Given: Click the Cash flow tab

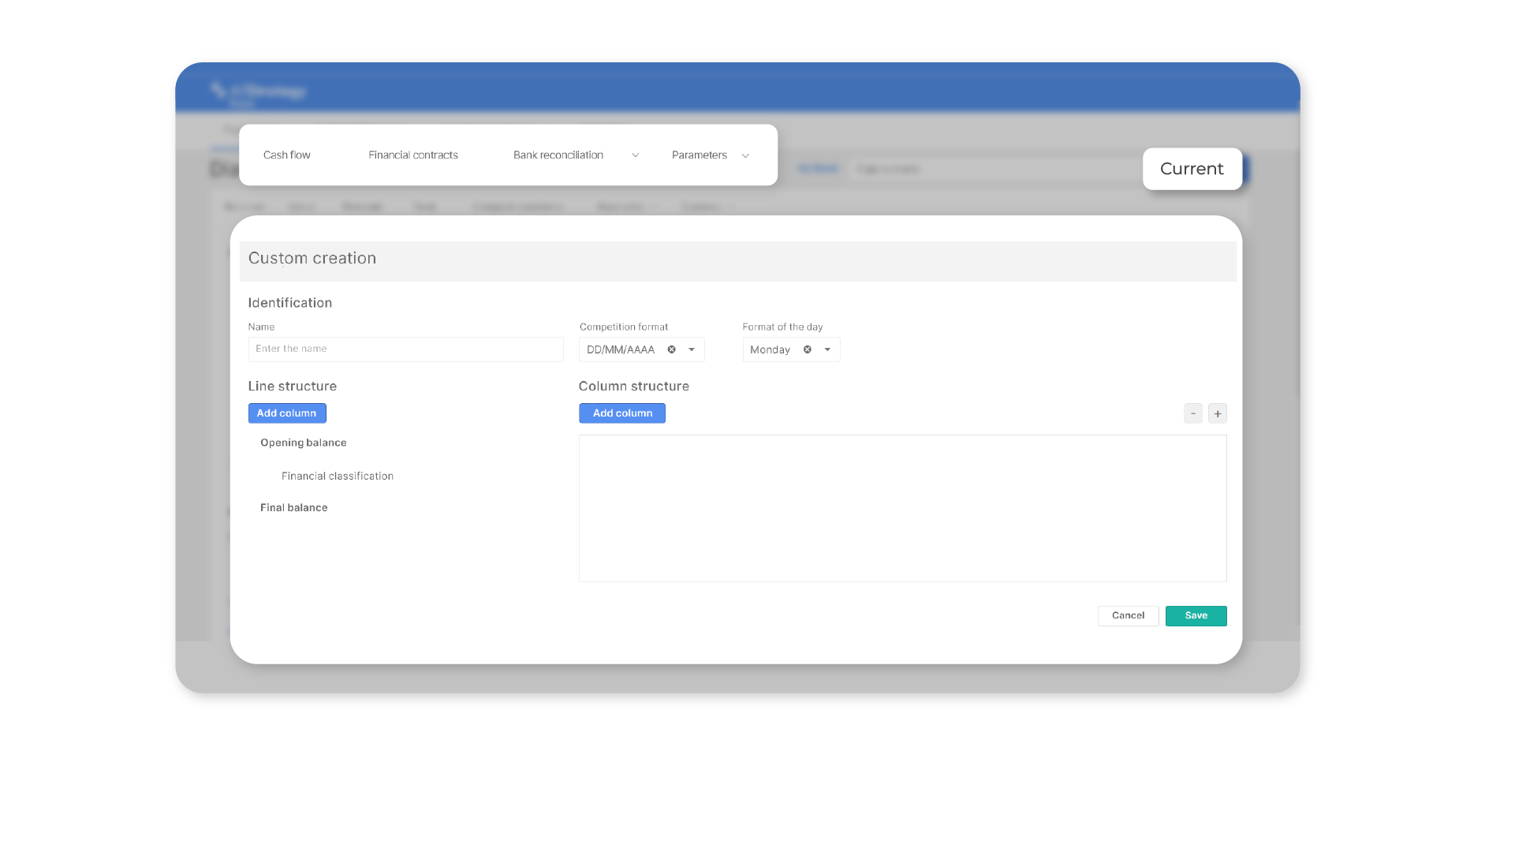Looking at the screenshot, I should [286, 154].
